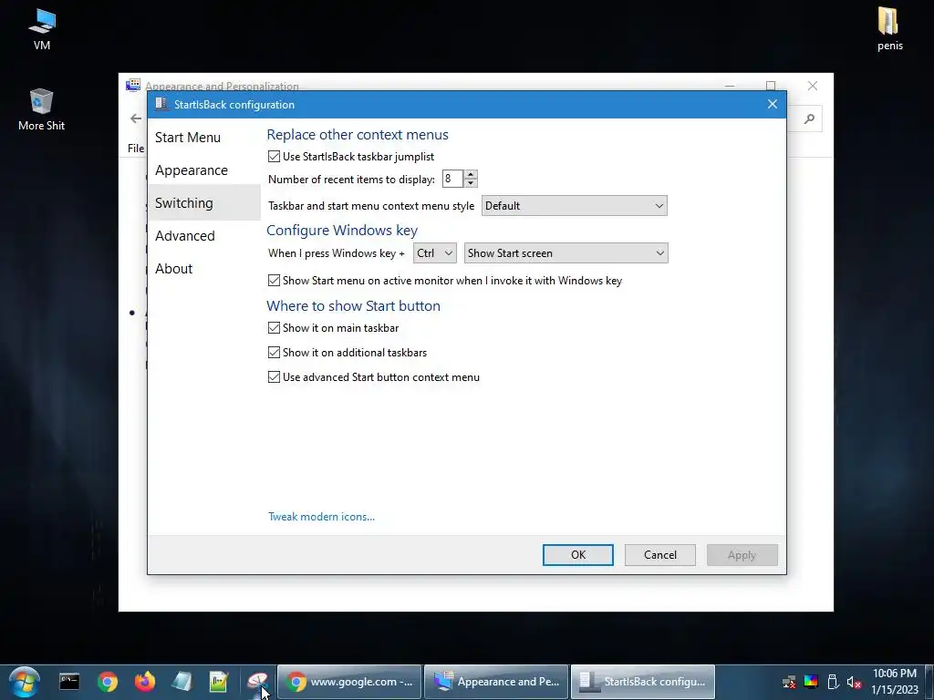Launch Command Prompt from the taskbar
The height and width of the screenshot is (700, 934).
tap(69, 682)
